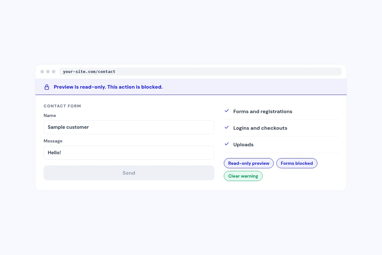
Task: Click the checkmark beside Logins and checkouts
Action: tap(227, 127)
